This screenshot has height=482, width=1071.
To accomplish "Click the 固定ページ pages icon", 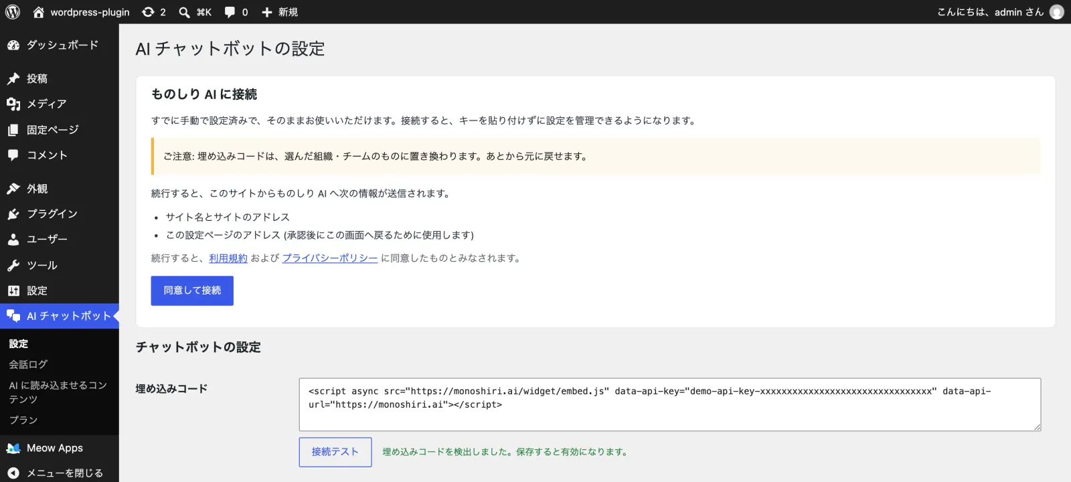I will (x=13, y=130).
